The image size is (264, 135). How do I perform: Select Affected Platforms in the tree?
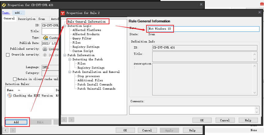tap(87, 30)
